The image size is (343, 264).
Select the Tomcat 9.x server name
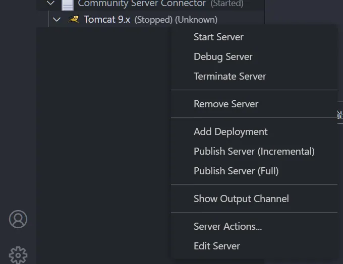click(x=107, y=20)
